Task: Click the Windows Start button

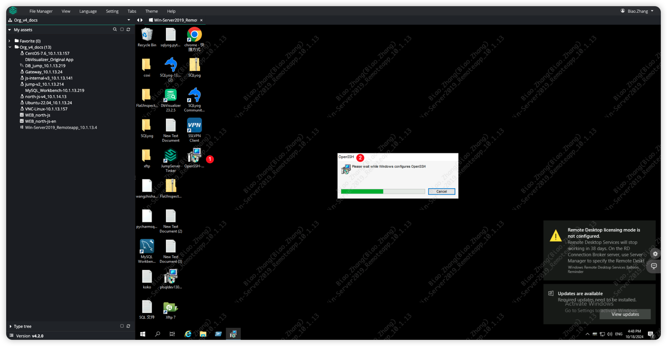Action: 143,334
